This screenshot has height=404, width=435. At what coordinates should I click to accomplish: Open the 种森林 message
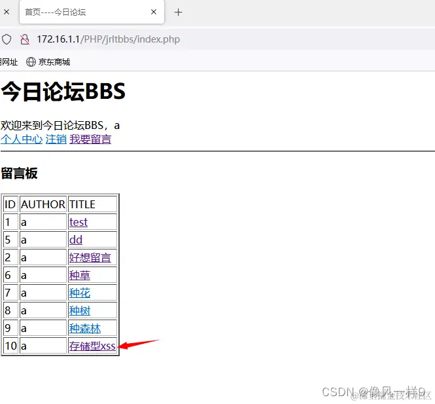85,328
